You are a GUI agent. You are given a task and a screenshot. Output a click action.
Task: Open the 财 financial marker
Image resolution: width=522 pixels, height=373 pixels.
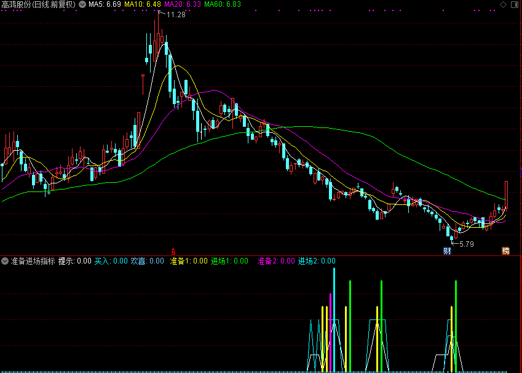[447, 251]
